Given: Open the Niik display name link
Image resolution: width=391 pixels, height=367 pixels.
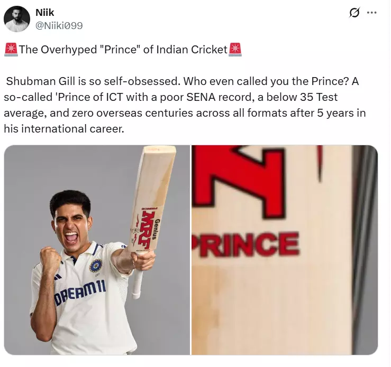Looking at the screenshot, I should click(x=44, y=12).
